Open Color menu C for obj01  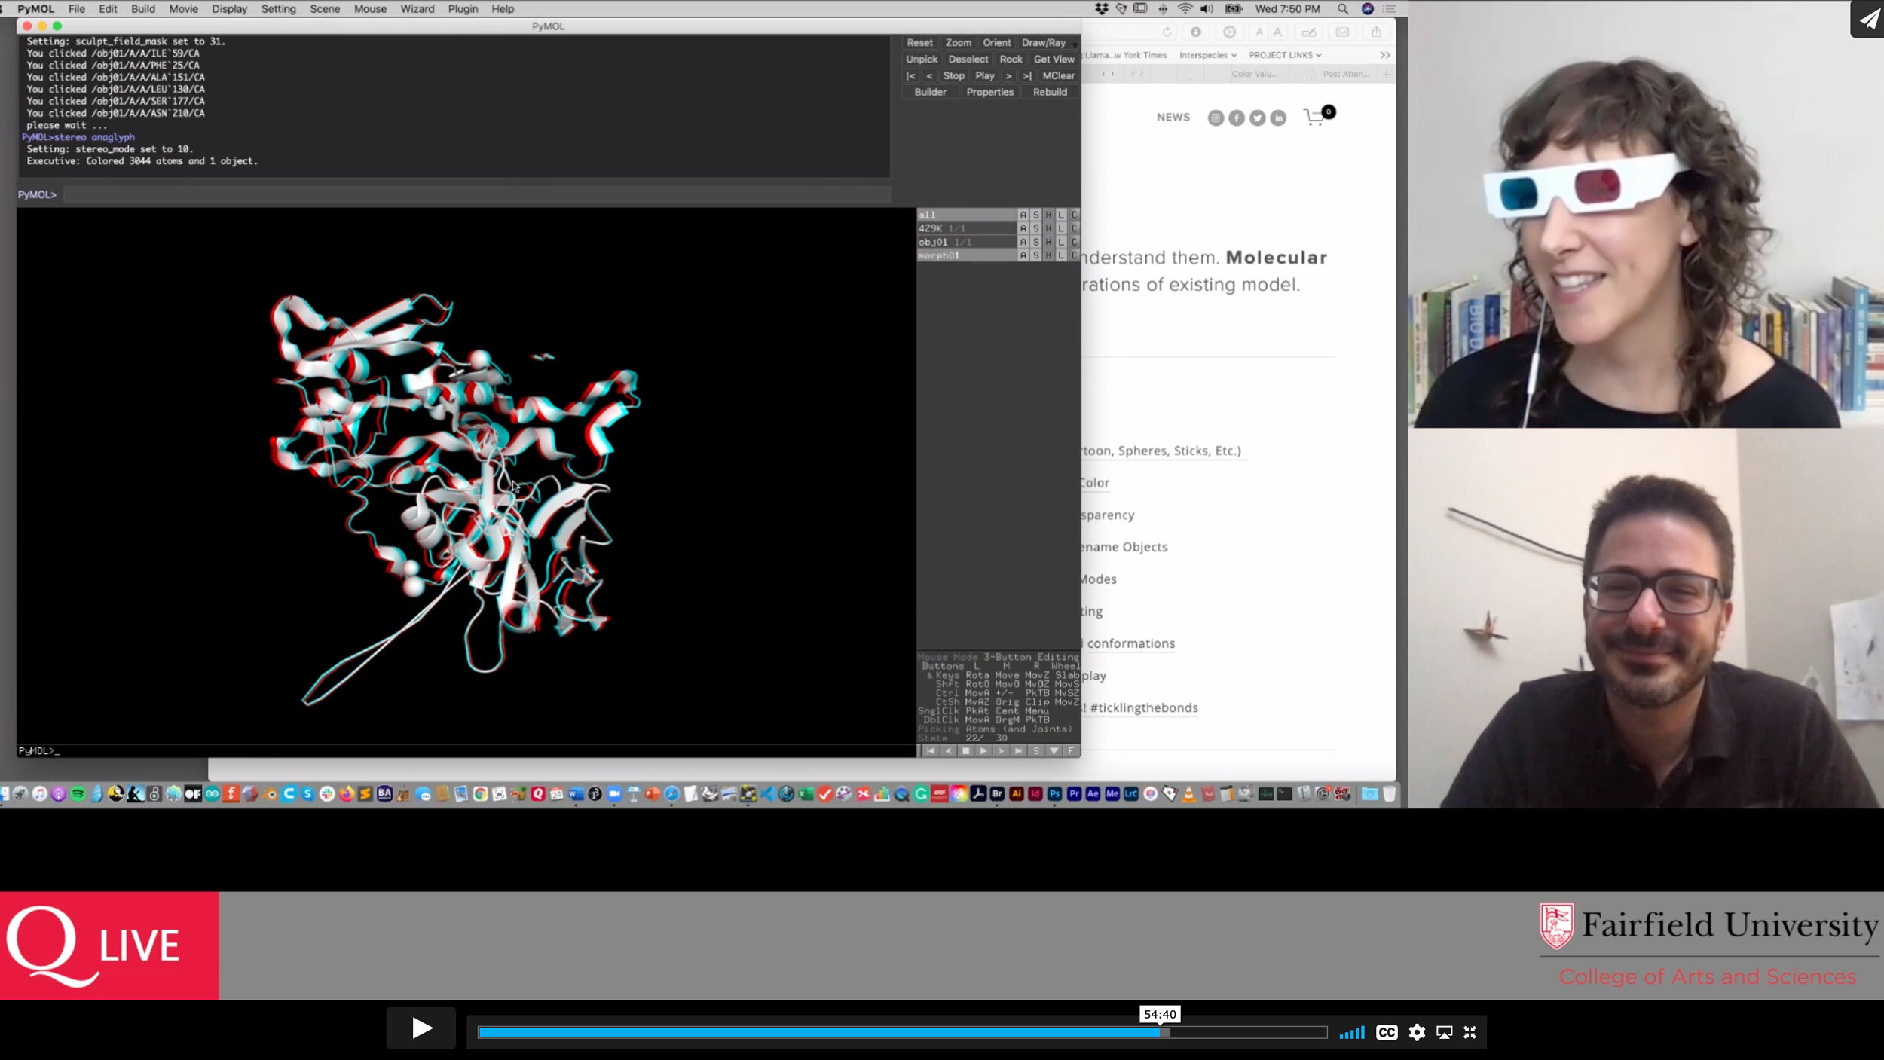pos(1074,242)
